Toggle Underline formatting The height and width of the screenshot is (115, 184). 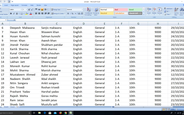(17, 14)
